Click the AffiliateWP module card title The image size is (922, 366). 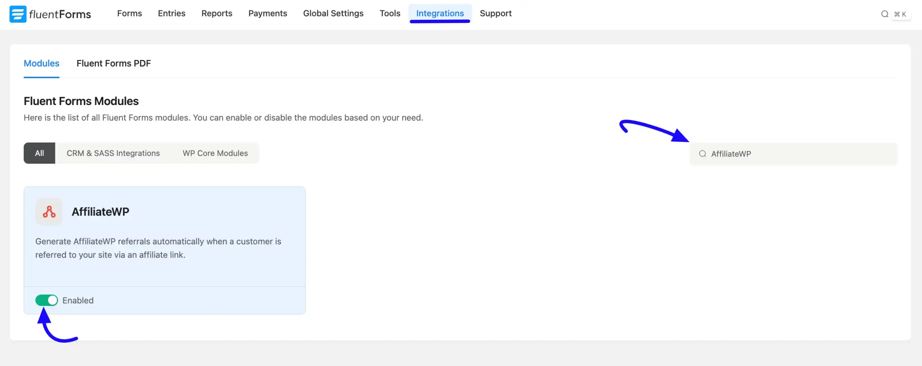pos(100,212)
